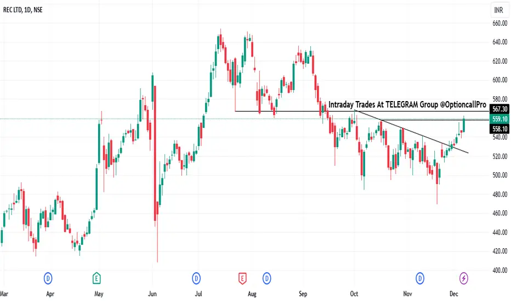This screenshot has height=302, width=511.
Task: Open the green earnings E marker near May
Action: (x=96, y=278)
